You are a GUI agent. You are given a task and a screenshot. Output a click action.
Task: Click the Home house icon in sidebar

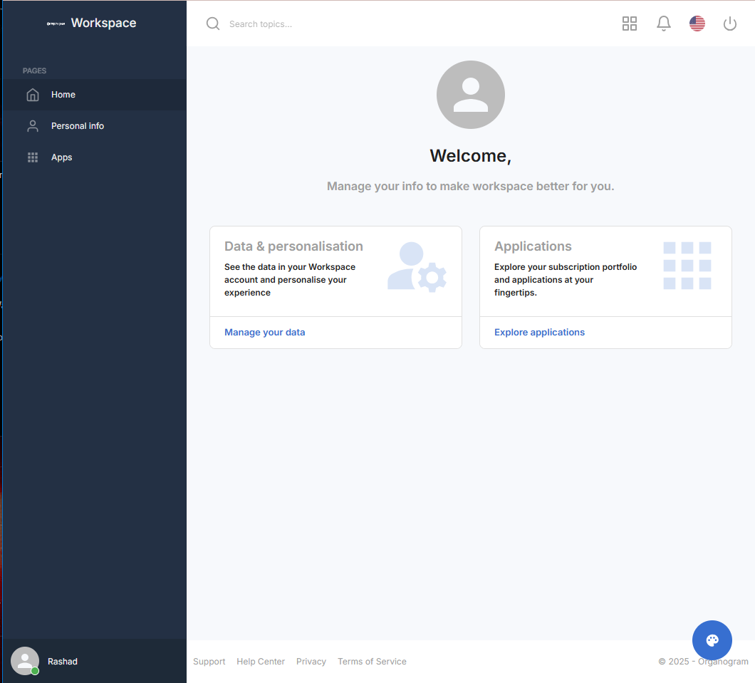coord(33,95)
